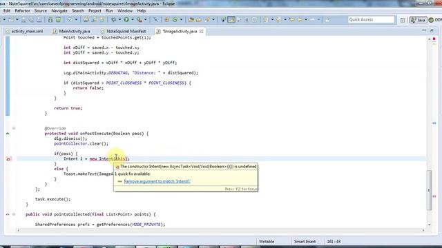
Task: Maximize the editor area
Action: tap(432, 30)
